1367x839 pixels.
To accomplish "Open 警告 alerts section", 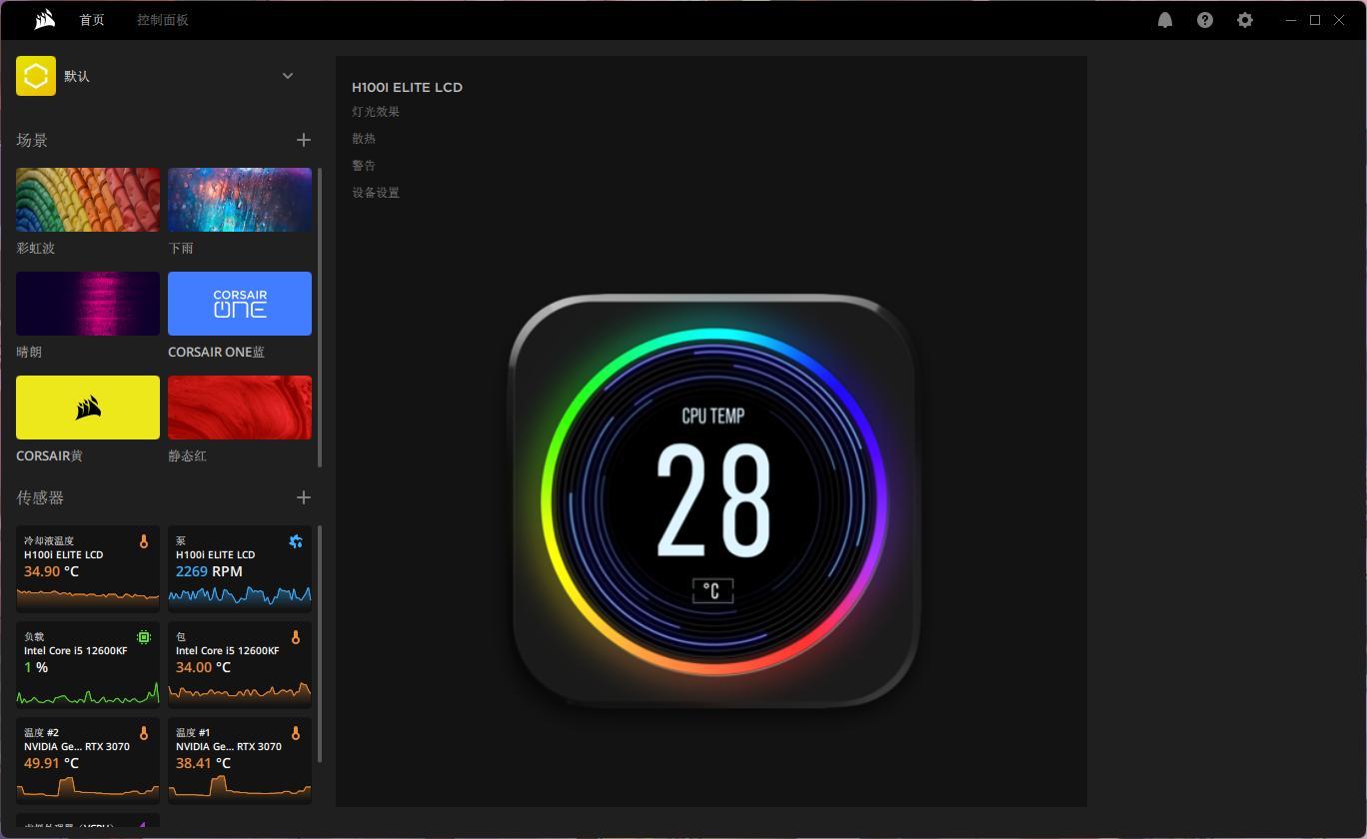I will (x=364, y=166).
